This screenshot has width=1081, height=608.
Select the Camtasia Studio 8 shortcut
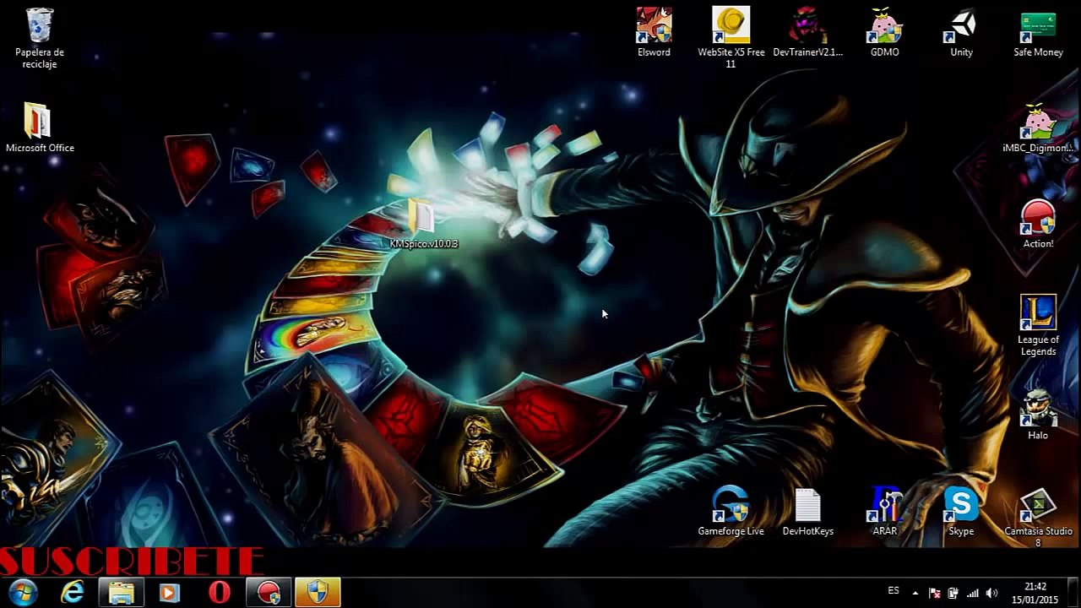pos(1038,517)
